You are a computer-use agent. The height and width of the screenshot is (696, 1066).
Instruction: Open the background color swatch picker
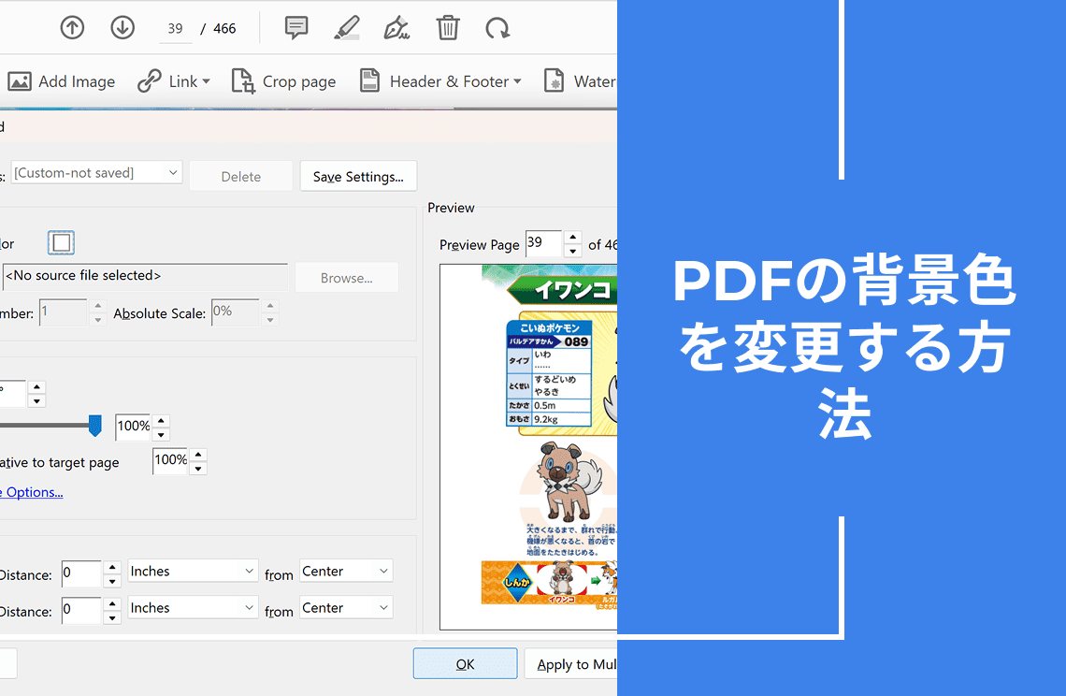coord(62,243)
